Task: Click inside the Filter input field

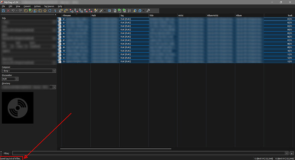Action: [149, 153]
